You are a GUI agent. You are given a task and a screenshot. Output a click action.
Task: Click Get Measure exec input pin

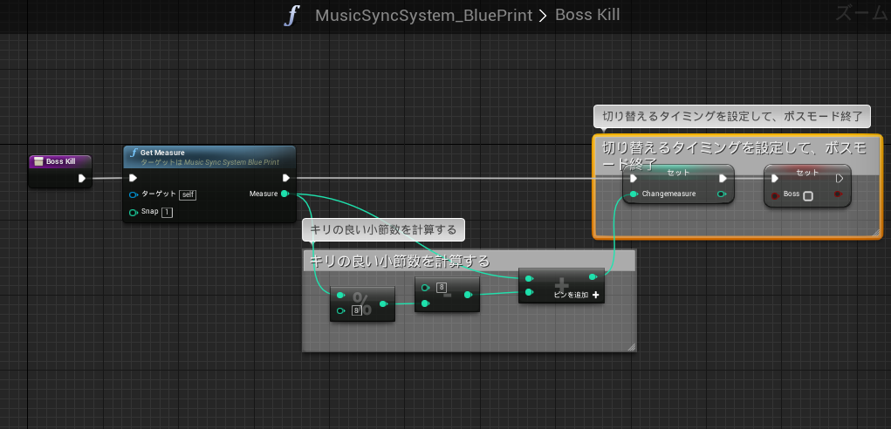(133, 178)
